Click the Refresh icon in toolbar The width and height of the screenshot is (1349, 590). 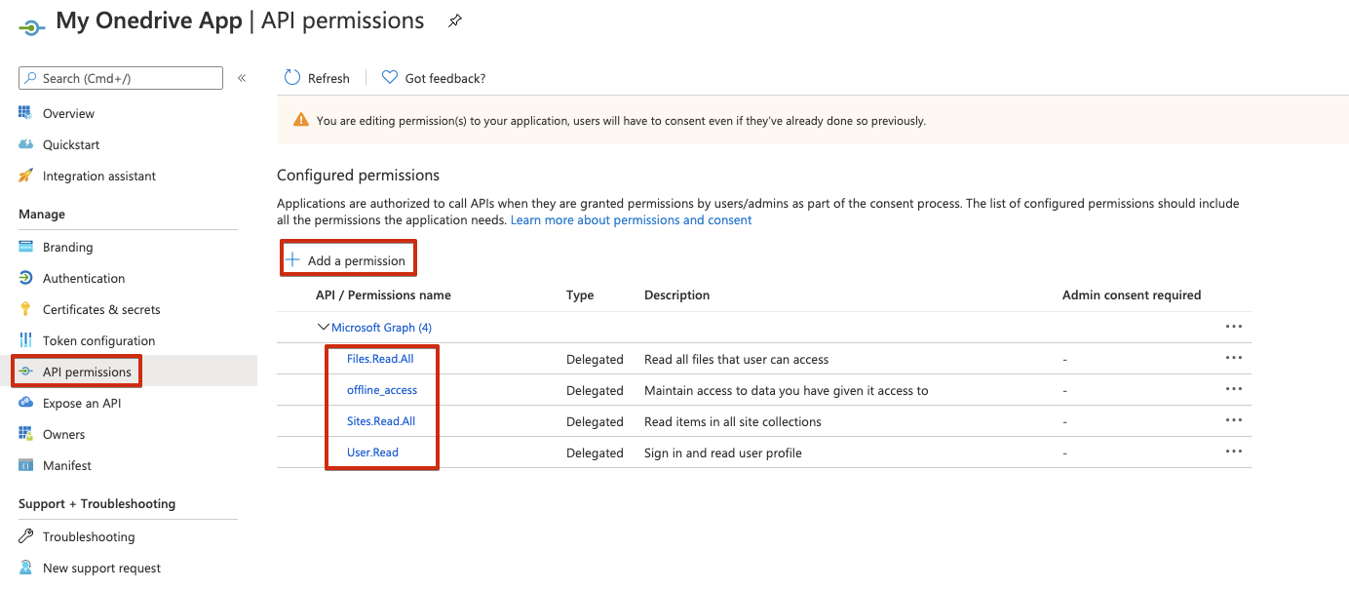[292, 78]
